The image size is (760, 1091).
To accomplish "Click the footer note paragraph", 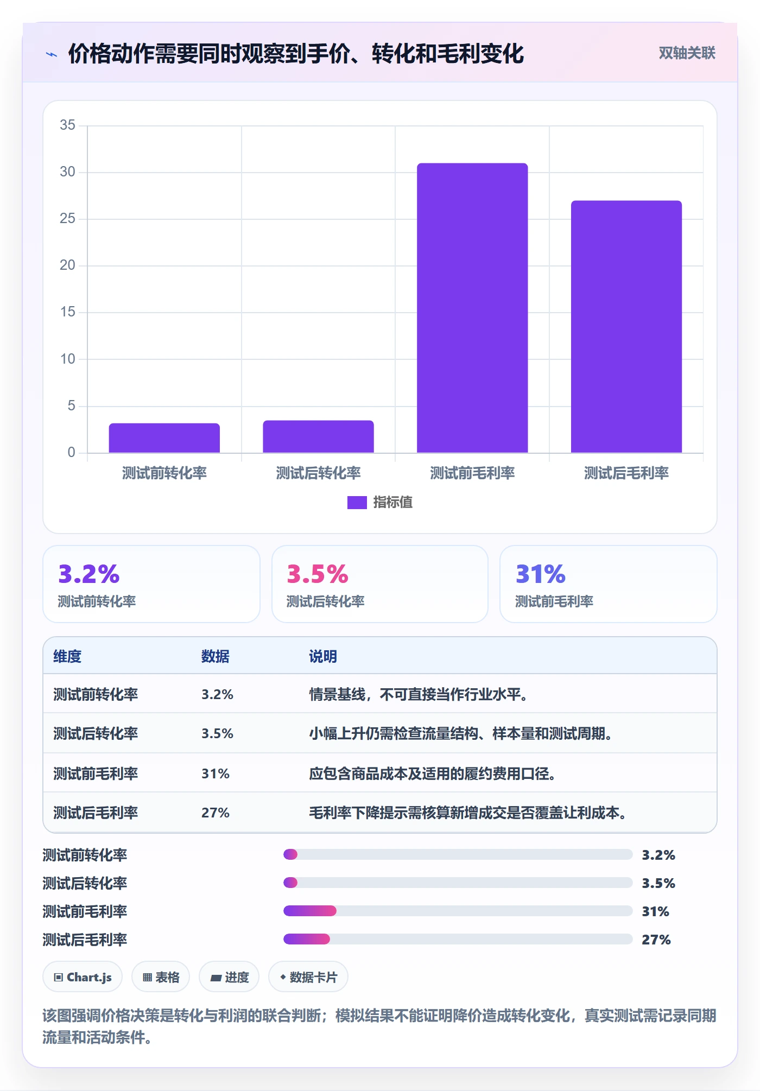I will [379, 1026].
